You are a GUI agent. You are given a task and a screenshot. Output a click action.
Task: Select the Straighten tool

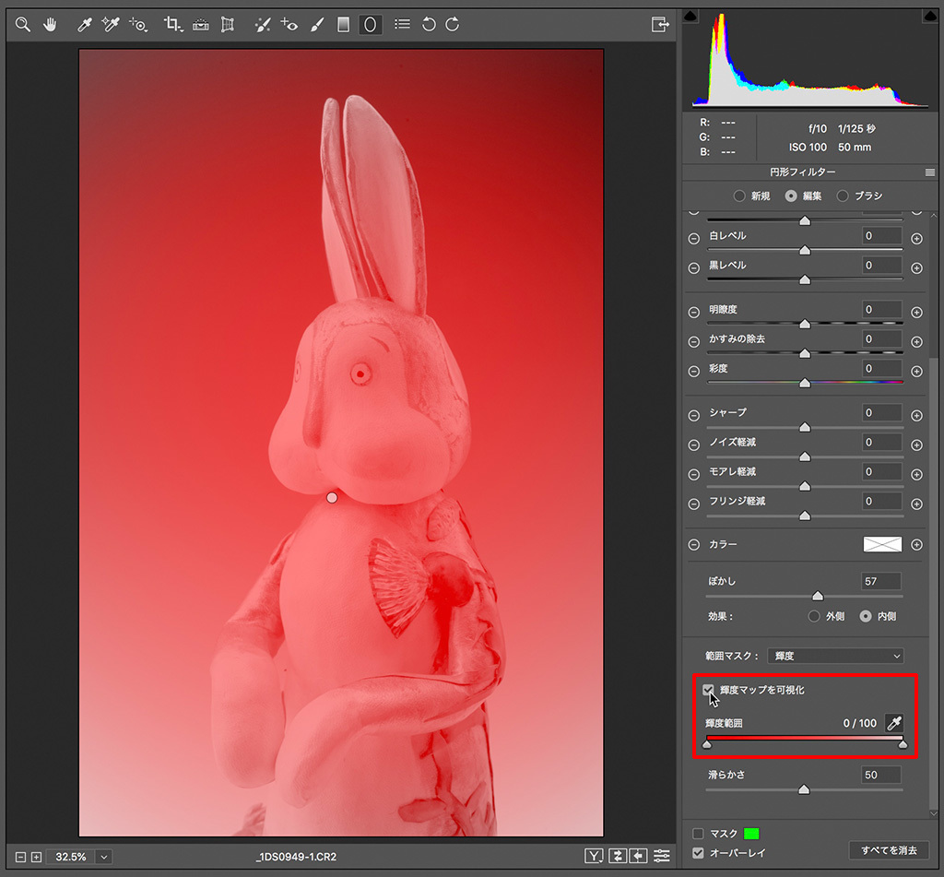pyautogui.click(x=200, y=25)
